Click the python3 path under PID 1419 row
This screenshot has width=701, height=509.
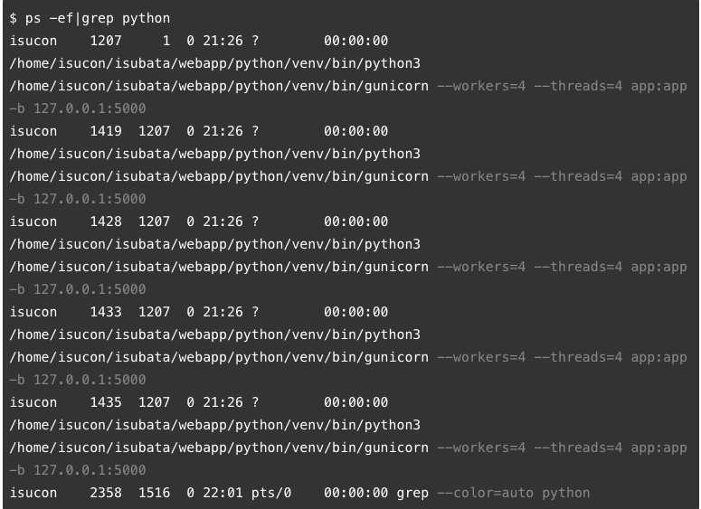point(214,154)
